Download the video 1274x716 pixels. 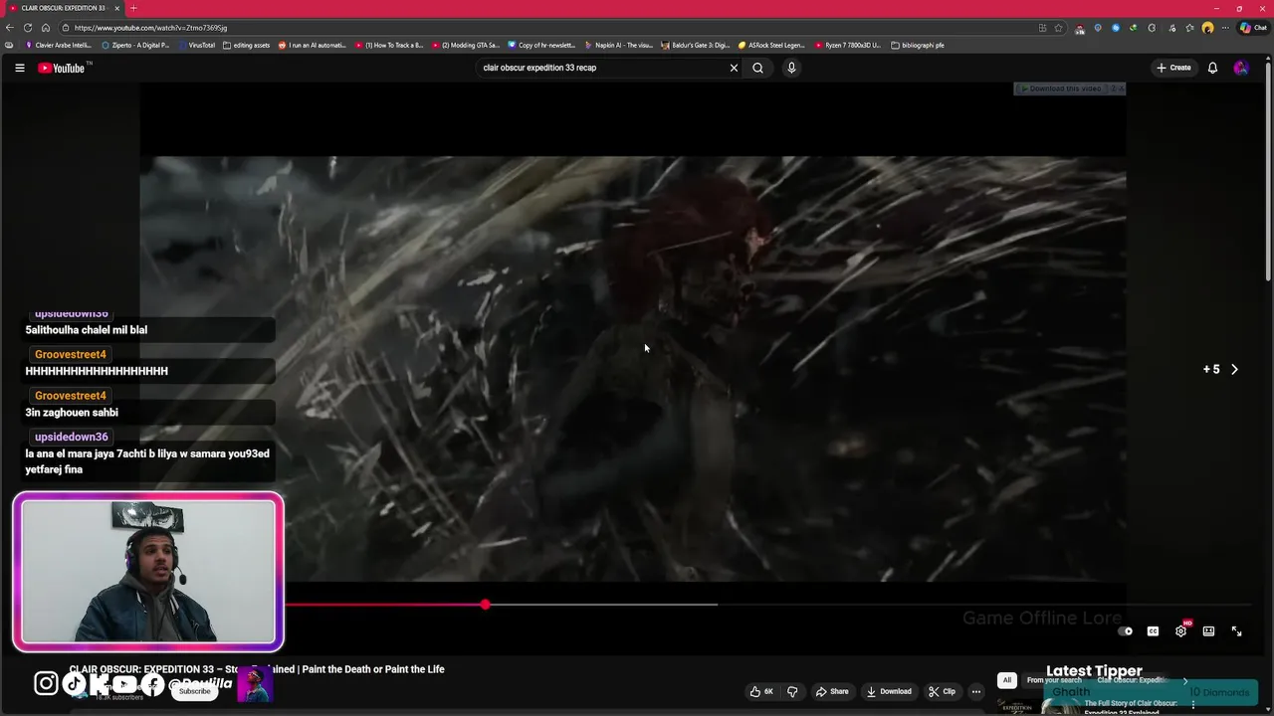tap(889, 691)
